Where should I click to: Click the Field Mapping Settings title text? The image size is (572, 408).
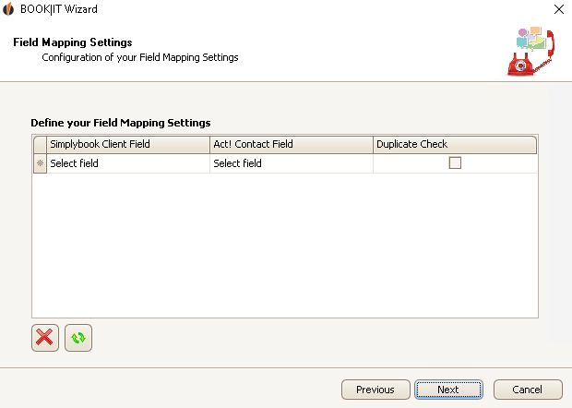point(73,42)
